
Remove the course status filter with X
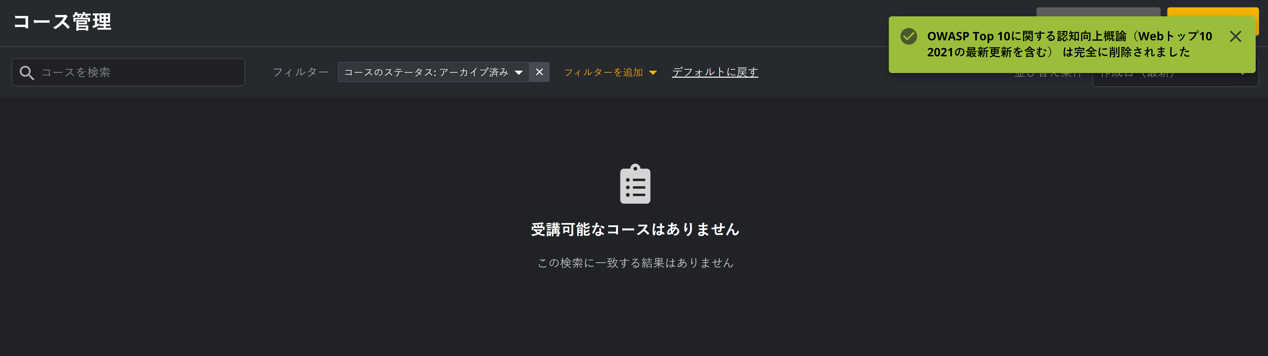pos(540,72)
